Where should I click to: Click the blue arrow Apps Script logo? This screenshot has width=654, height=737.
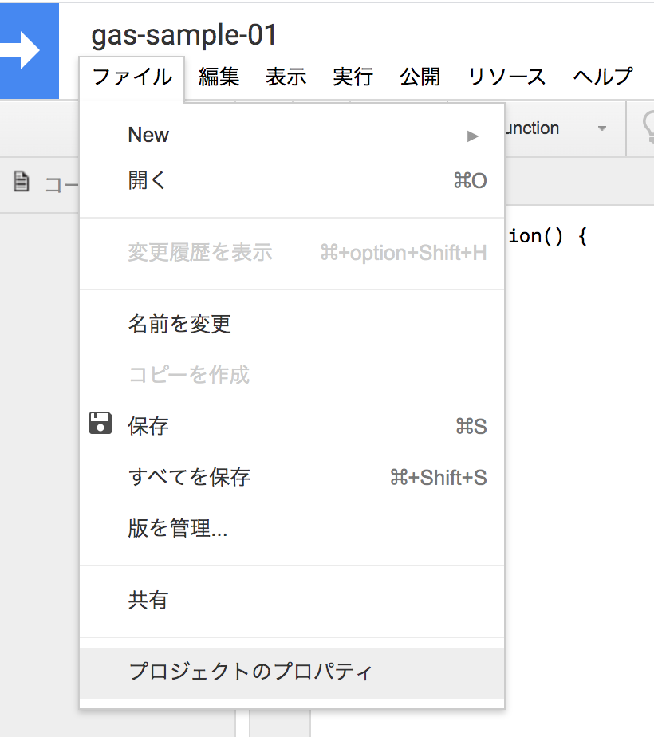click(x=30, y=50)
